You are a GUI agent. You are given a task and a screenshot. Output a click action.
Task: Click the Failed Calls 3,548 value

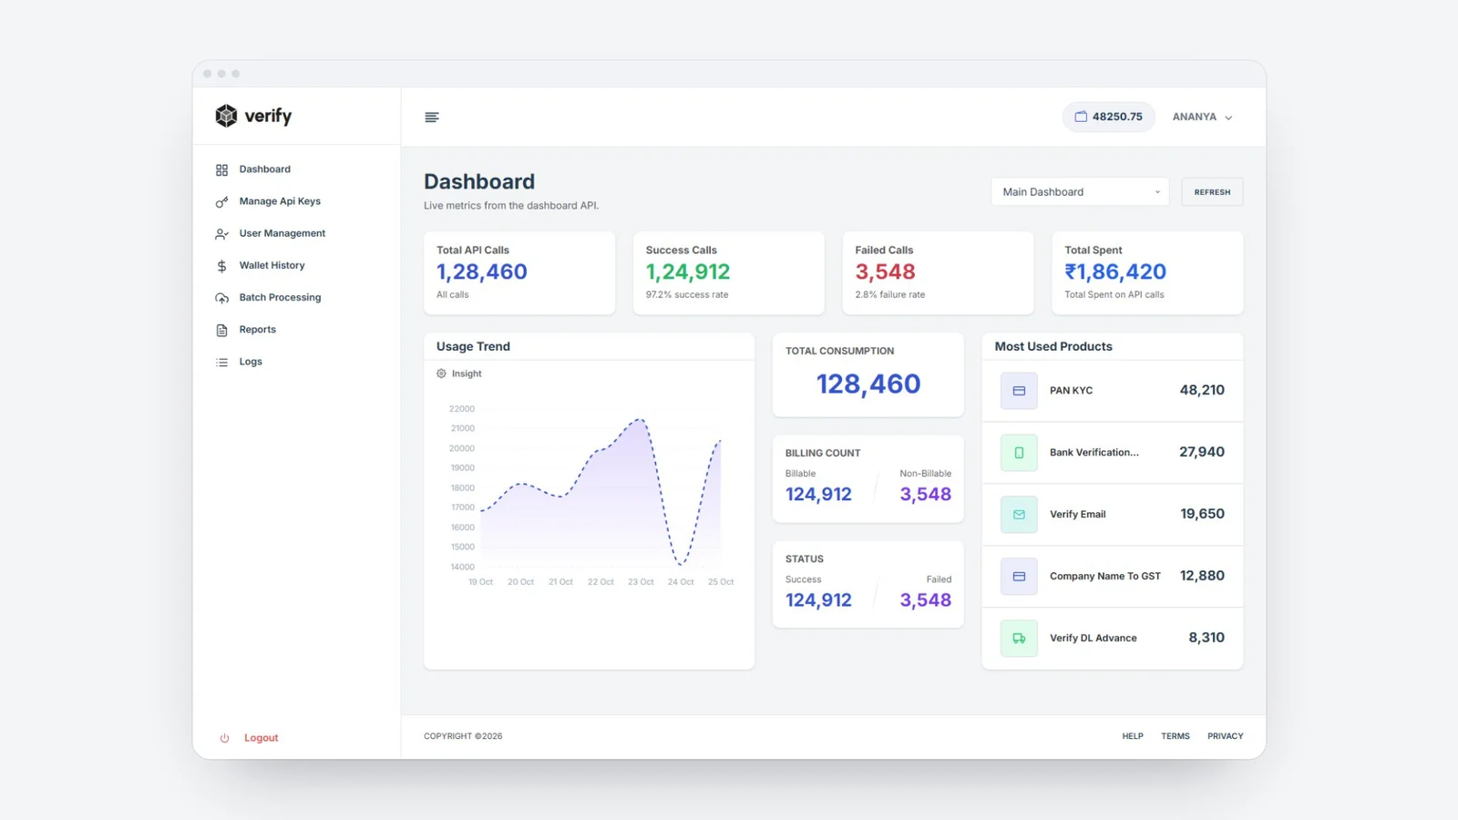885,272
